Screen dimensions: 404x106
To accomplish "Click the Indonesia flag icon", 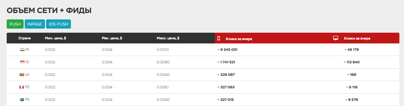I will click(x=22, y=62).
